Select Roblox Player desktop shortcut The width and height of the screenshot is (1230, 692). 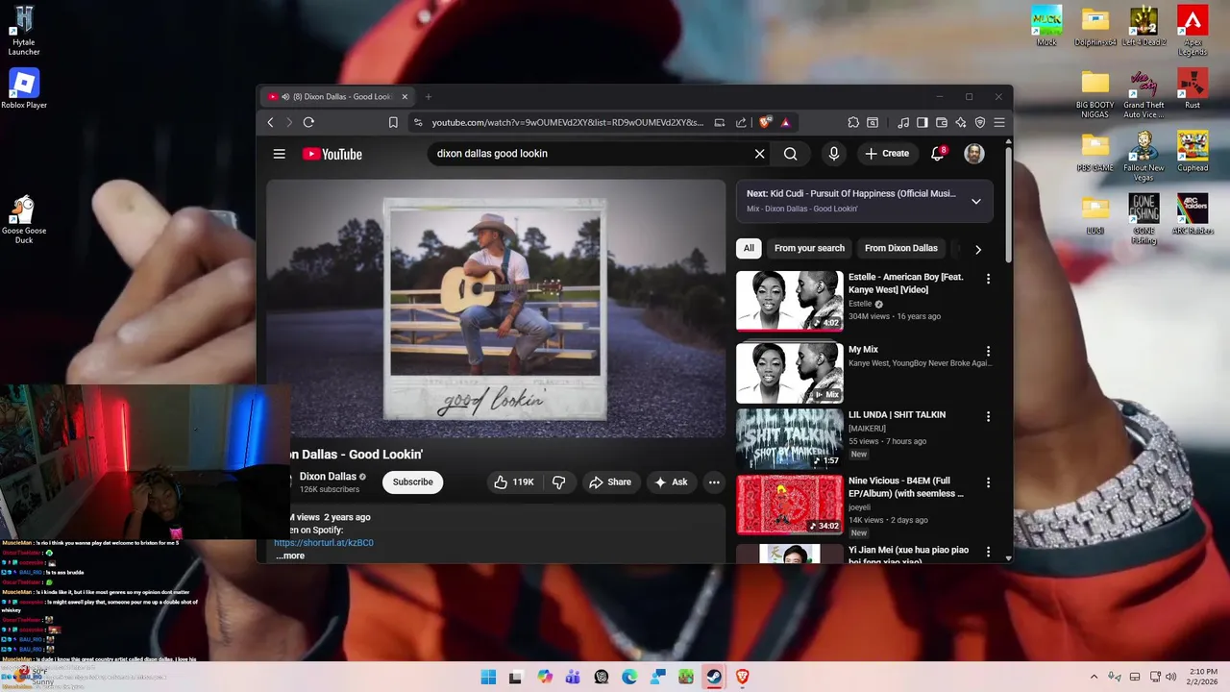tap(24, 89)
